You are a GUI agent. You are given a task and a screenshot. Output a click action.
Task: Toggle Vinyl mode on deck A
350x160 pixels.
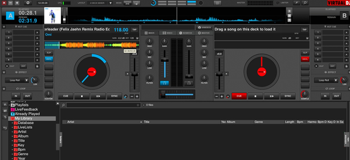point(49,59)
